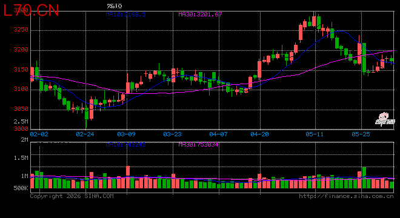
Task: Click the 05-11 date label
Action: coord(315,134)
